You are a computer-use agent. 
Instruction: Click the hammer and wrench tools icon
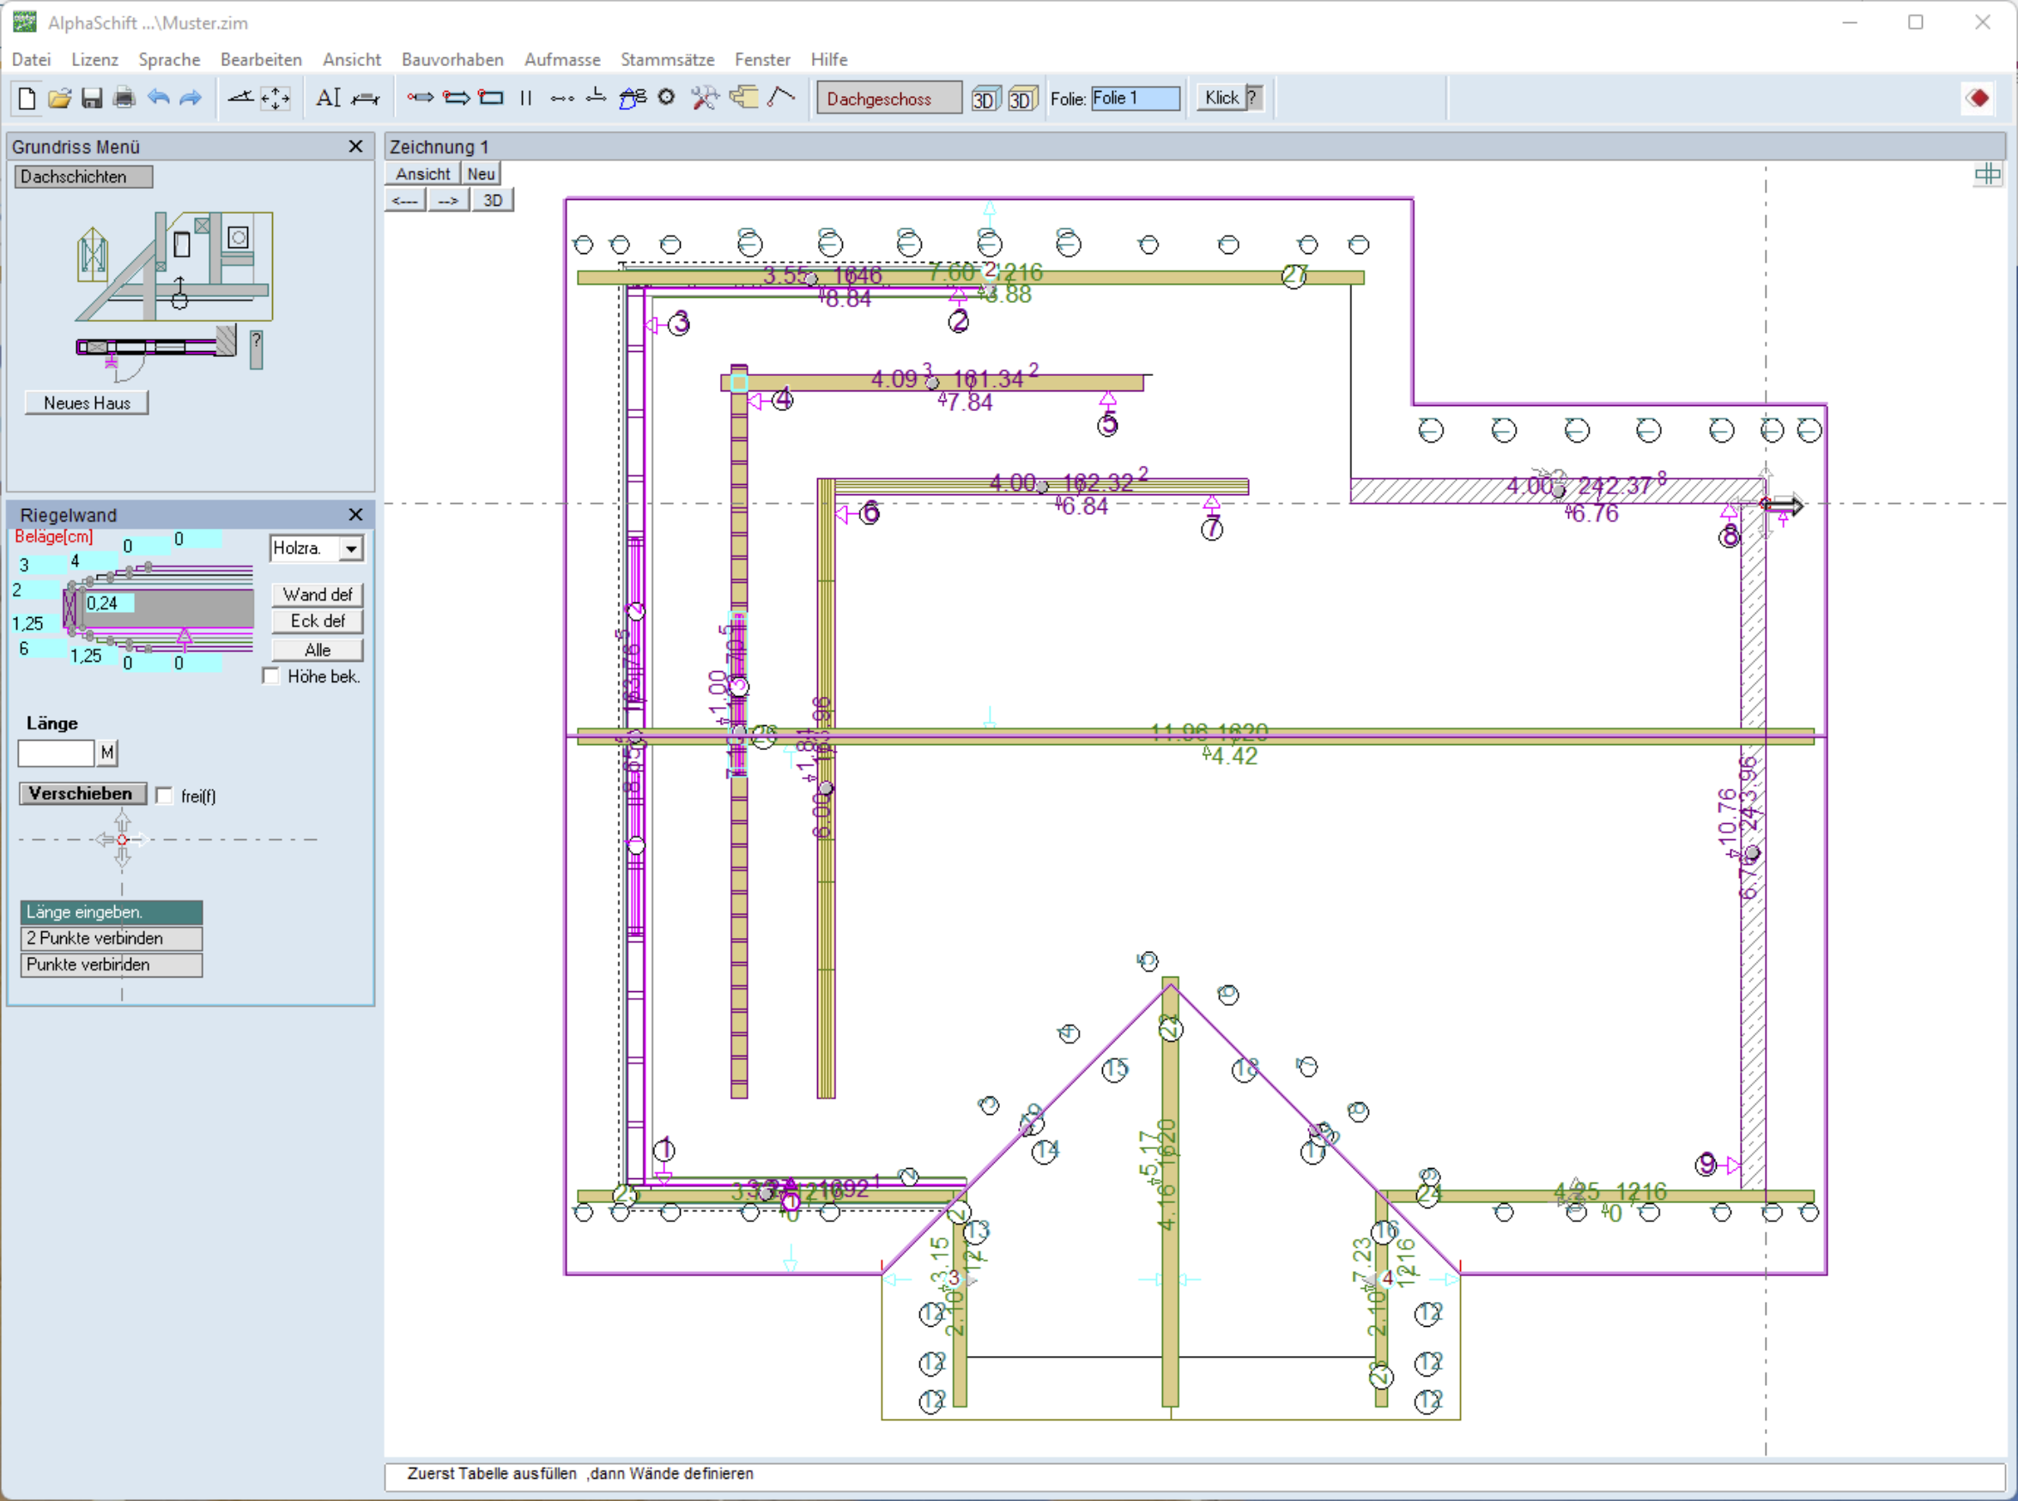[704, 98]
